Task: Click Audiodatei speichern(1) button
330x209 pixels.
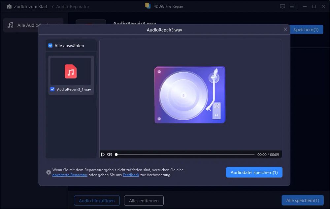Action: (254, 172)
